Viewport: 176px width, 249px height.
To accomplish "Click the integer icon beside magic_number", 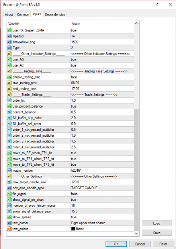I will (x=10, y=171).
